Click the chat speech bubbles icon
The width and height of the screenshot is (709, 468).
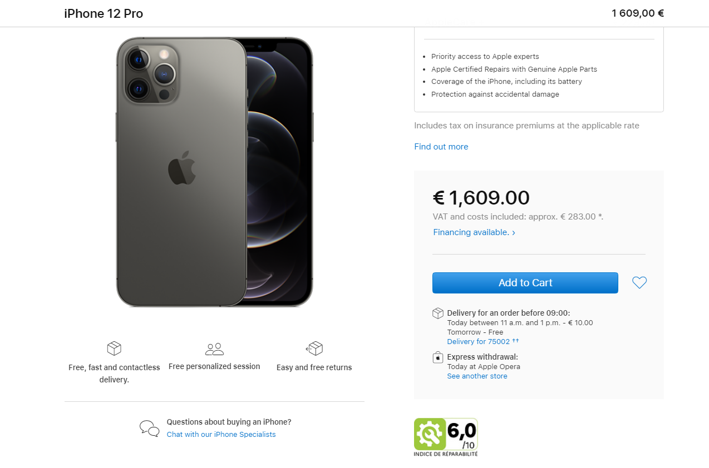point(149,427)
